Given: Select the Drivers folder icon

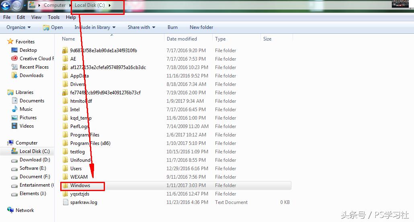Looking at the screenshot, I should click(65, 84).
